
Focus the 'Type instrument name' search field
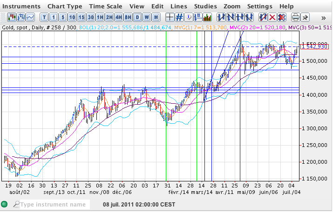pos(54,205)
